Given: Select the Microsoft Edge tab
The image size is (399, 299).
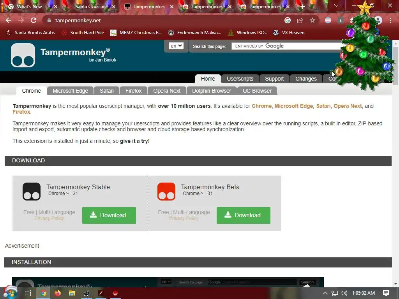Looking at the screenshot, I should [70, 91].
